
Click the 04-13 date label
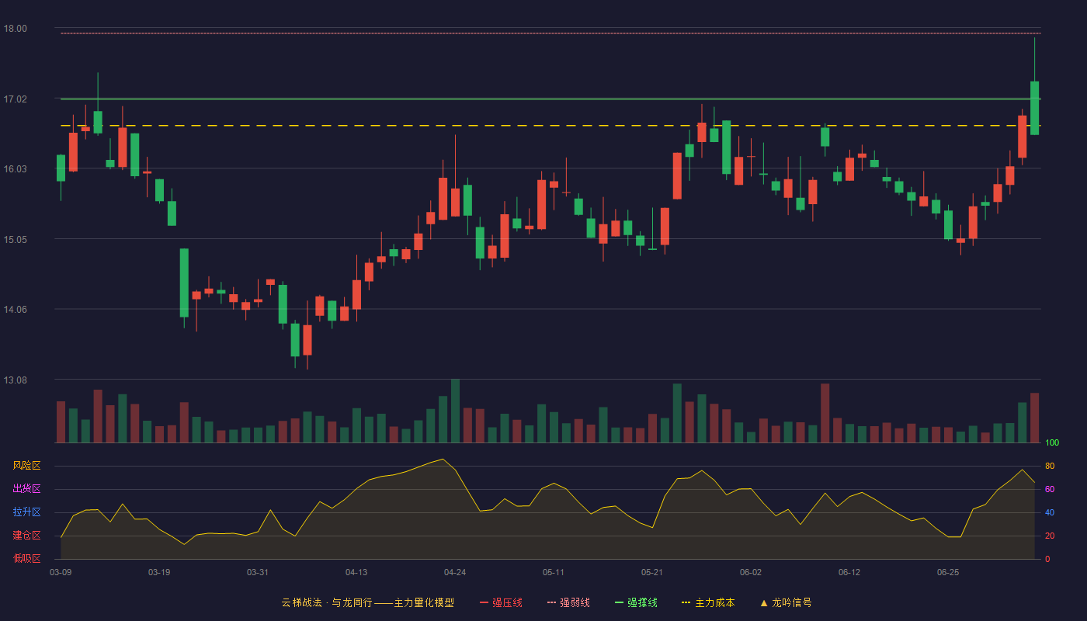(356, 572)
